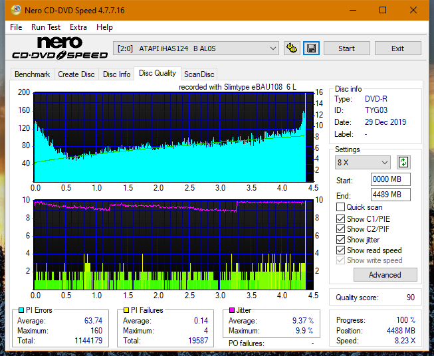The width and height of the screenshot is (434, 356).
Task: Click the Progress 100 % value
Action: [x=406, y=320]
